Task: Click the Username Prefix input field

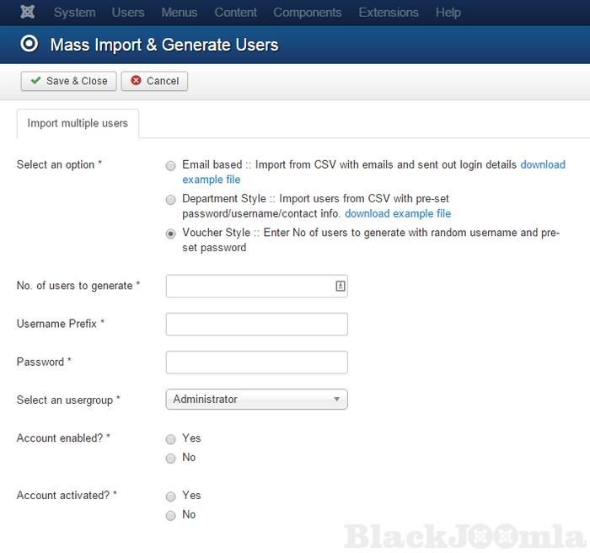Action: point(256,324)
